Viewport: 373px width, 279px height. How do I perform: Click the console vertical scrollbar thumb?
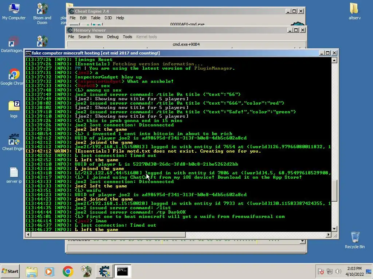pos(334,190)
